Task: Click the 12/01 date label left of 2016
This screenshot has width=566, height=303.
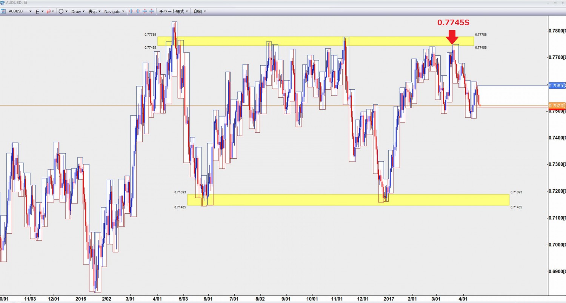Action: [54, 298]
